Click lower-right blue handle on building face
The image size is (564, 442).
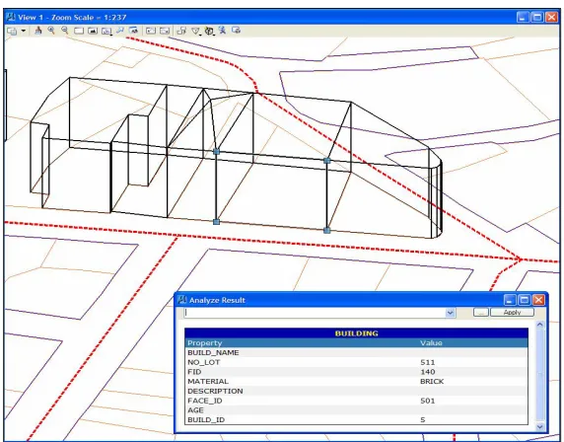point(326,230)
